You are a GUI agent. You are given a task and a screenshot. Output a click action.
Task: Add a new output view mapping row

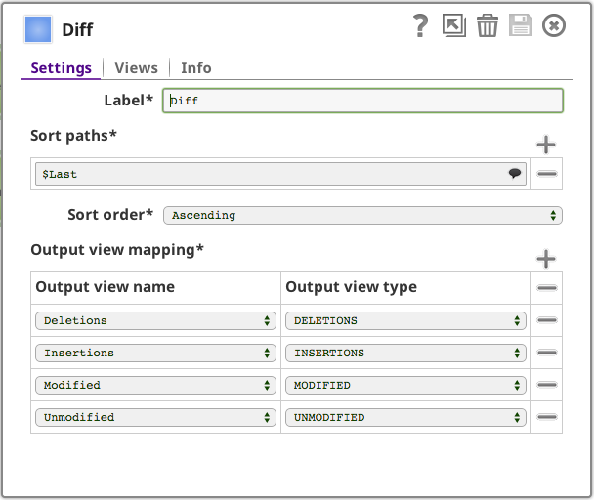tap(546, 260)
